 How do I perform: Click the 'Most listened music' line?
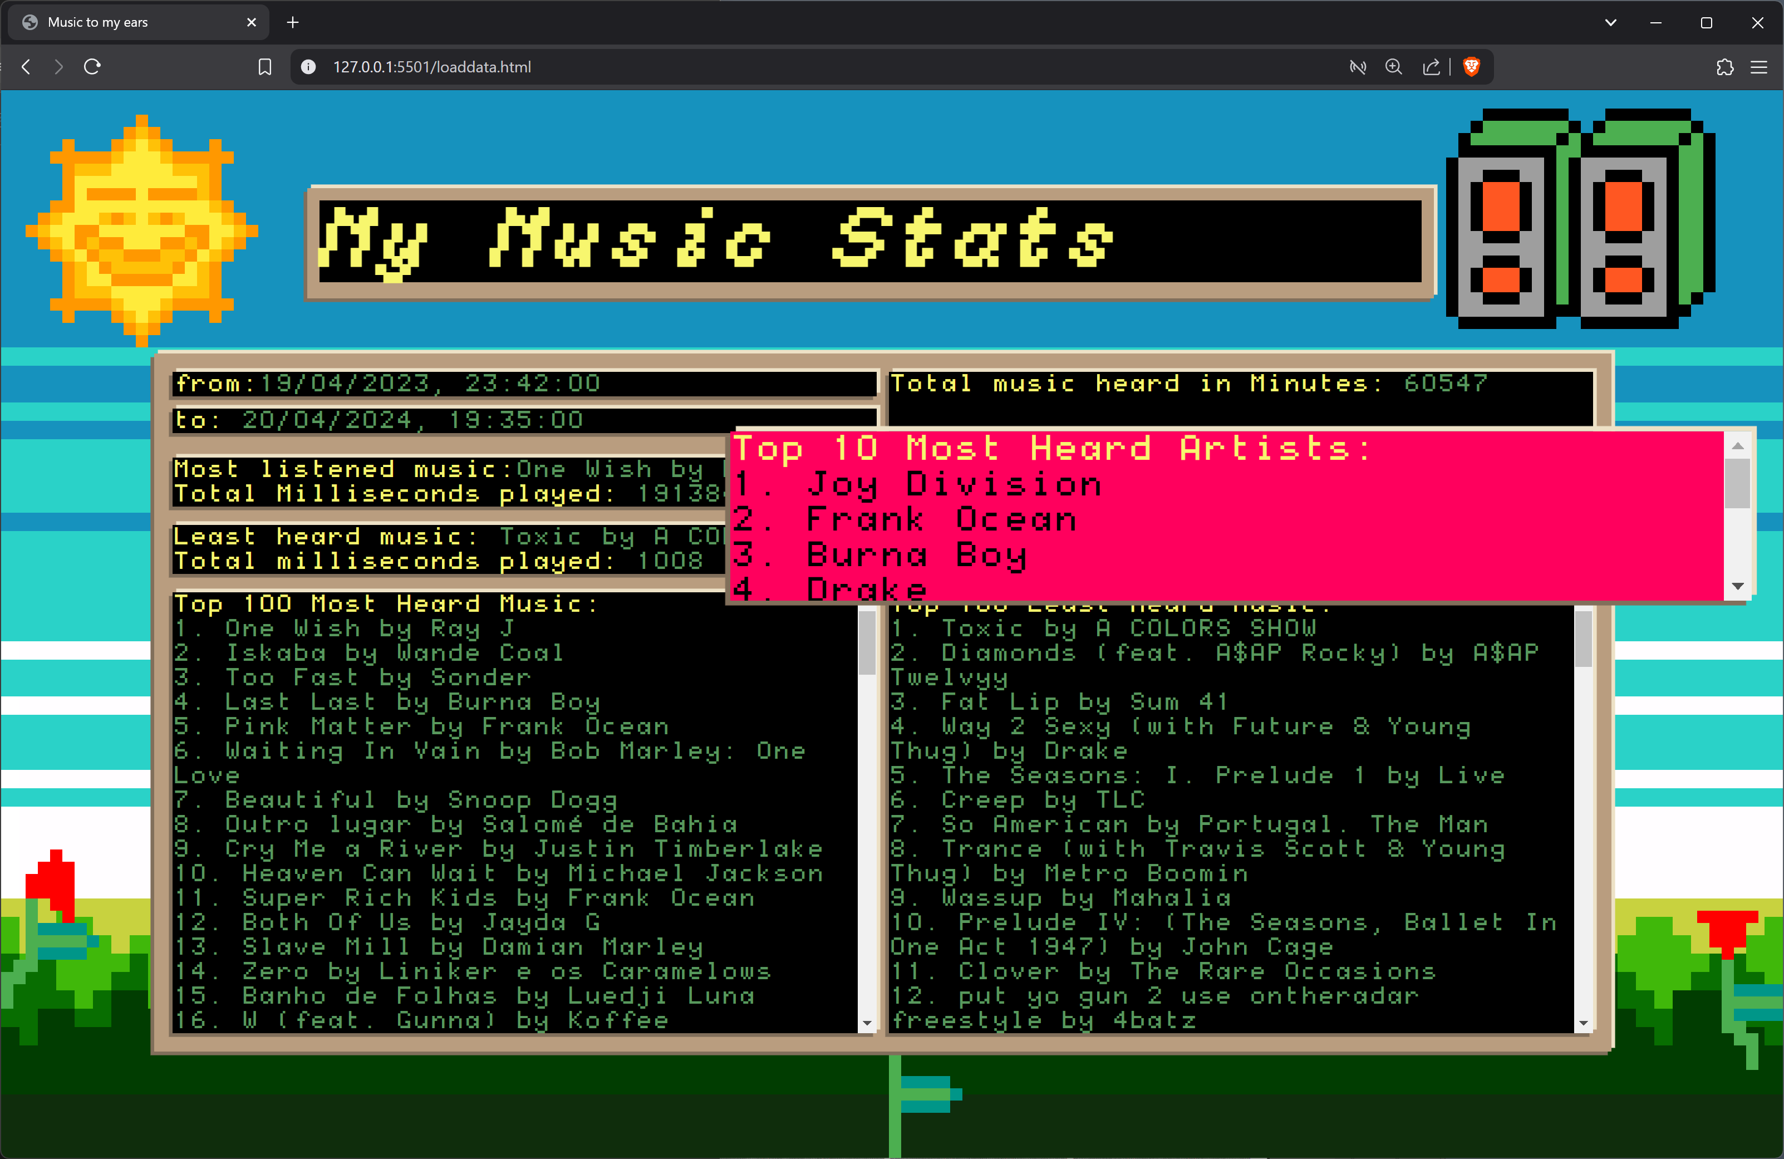click(449, 469)
